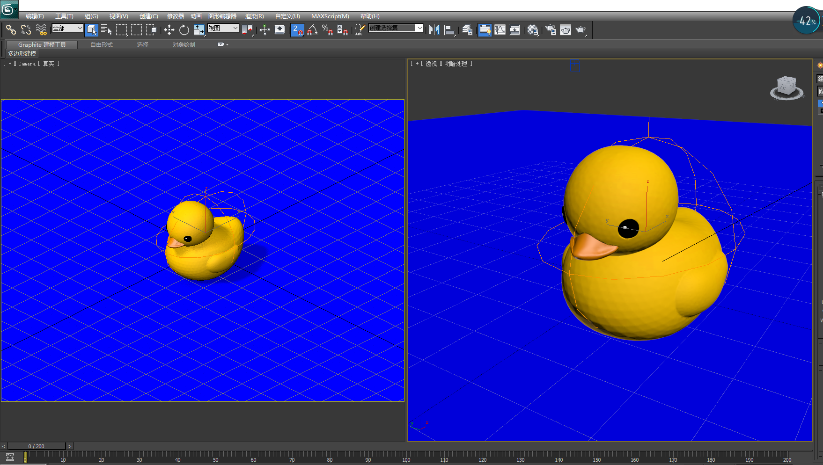Viewport: 823px width, 465px height.
Task: Expand the named selection sets dropdown
Action: coord(419,28)
